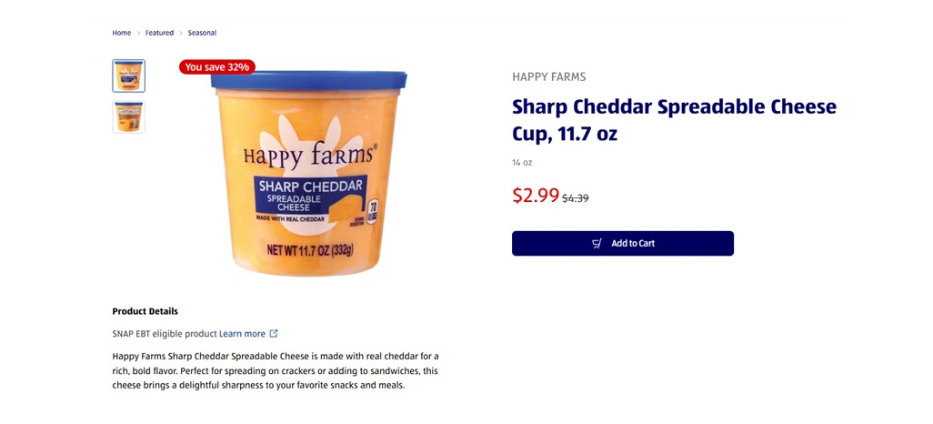Click the Product Details heading
Viewport: 933px width, 424px height.
(x=145, y=311)
